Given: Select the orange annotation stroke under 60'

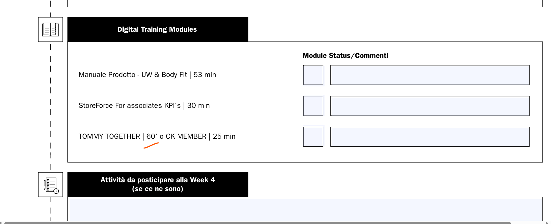Looking at the screenshot, I should tap(151, 146).
